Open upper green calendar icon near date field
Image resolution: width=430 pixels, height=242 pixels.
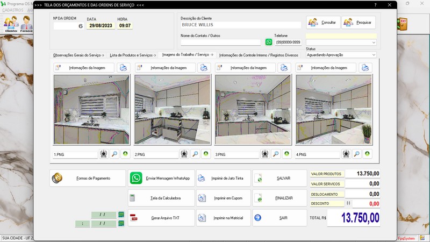[121, 215]
